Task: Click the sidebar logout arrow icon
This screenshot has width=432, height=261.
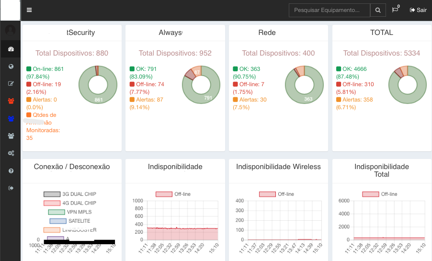Action: (11, 188)
